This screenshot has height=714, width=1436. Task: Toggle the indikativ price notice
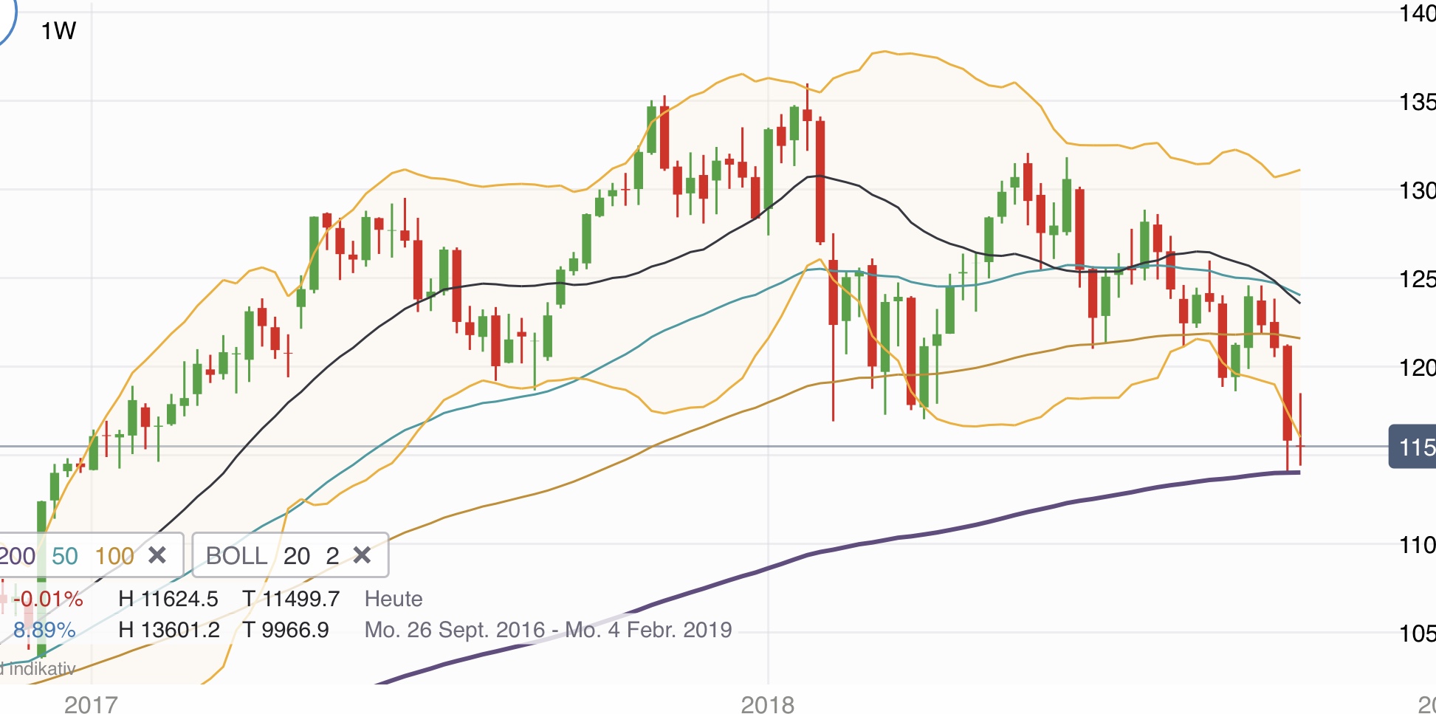pyautogui.click(x=37, y=667)
